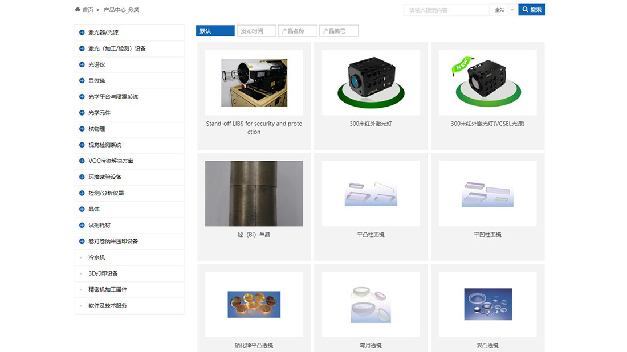Screen dimensions: 627x352
Task: Click 铋（Bi）单晶 title text
Action: tap(254, 235)
